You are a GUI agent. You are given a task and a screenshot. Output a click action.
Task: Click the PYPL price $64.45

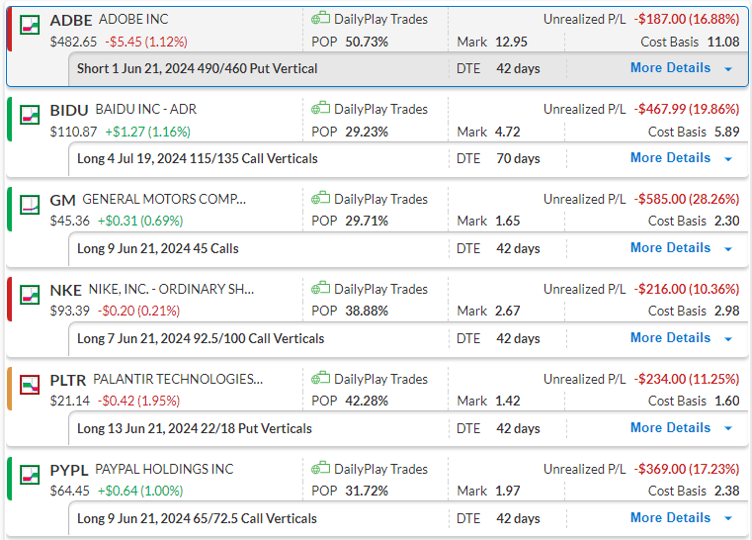click(69, 491)
